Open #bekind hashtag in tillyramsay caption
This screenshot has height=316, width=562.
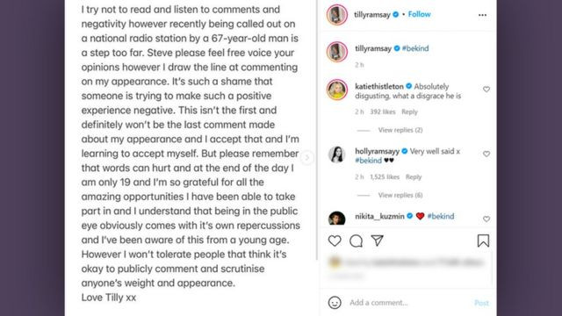(415, 48)
